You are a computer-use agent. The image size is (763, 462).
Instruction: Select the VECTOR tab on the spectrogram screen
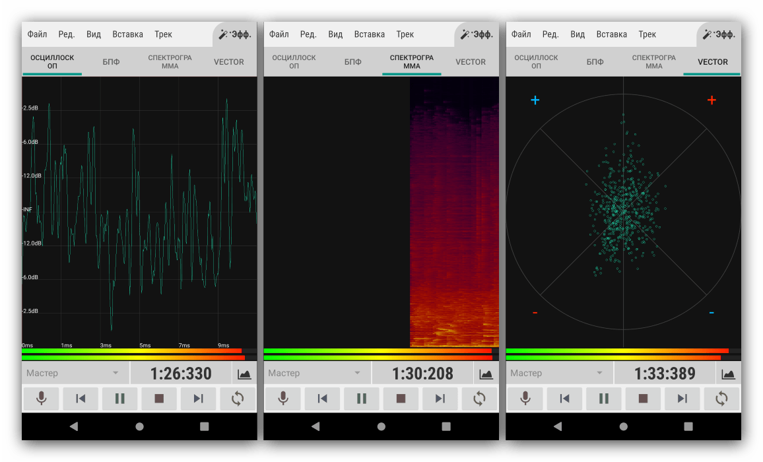coord(471,62)
